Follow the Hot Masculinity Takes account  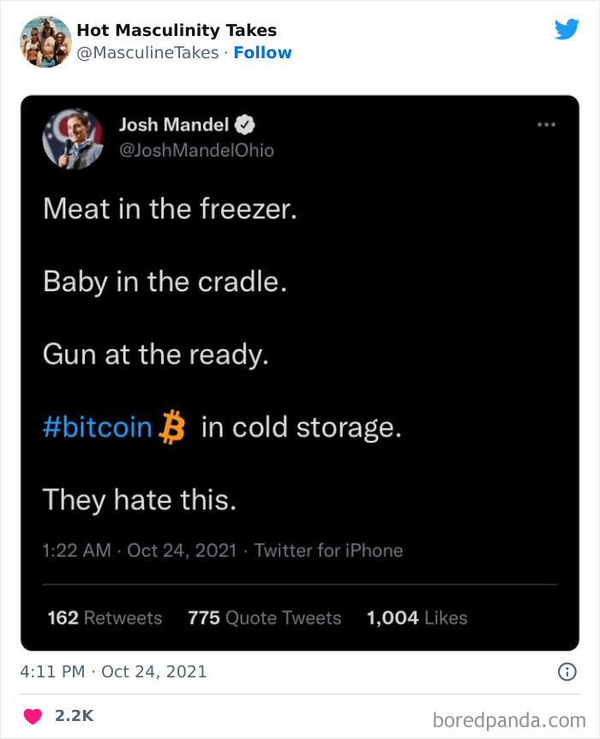tap(263, 52)
